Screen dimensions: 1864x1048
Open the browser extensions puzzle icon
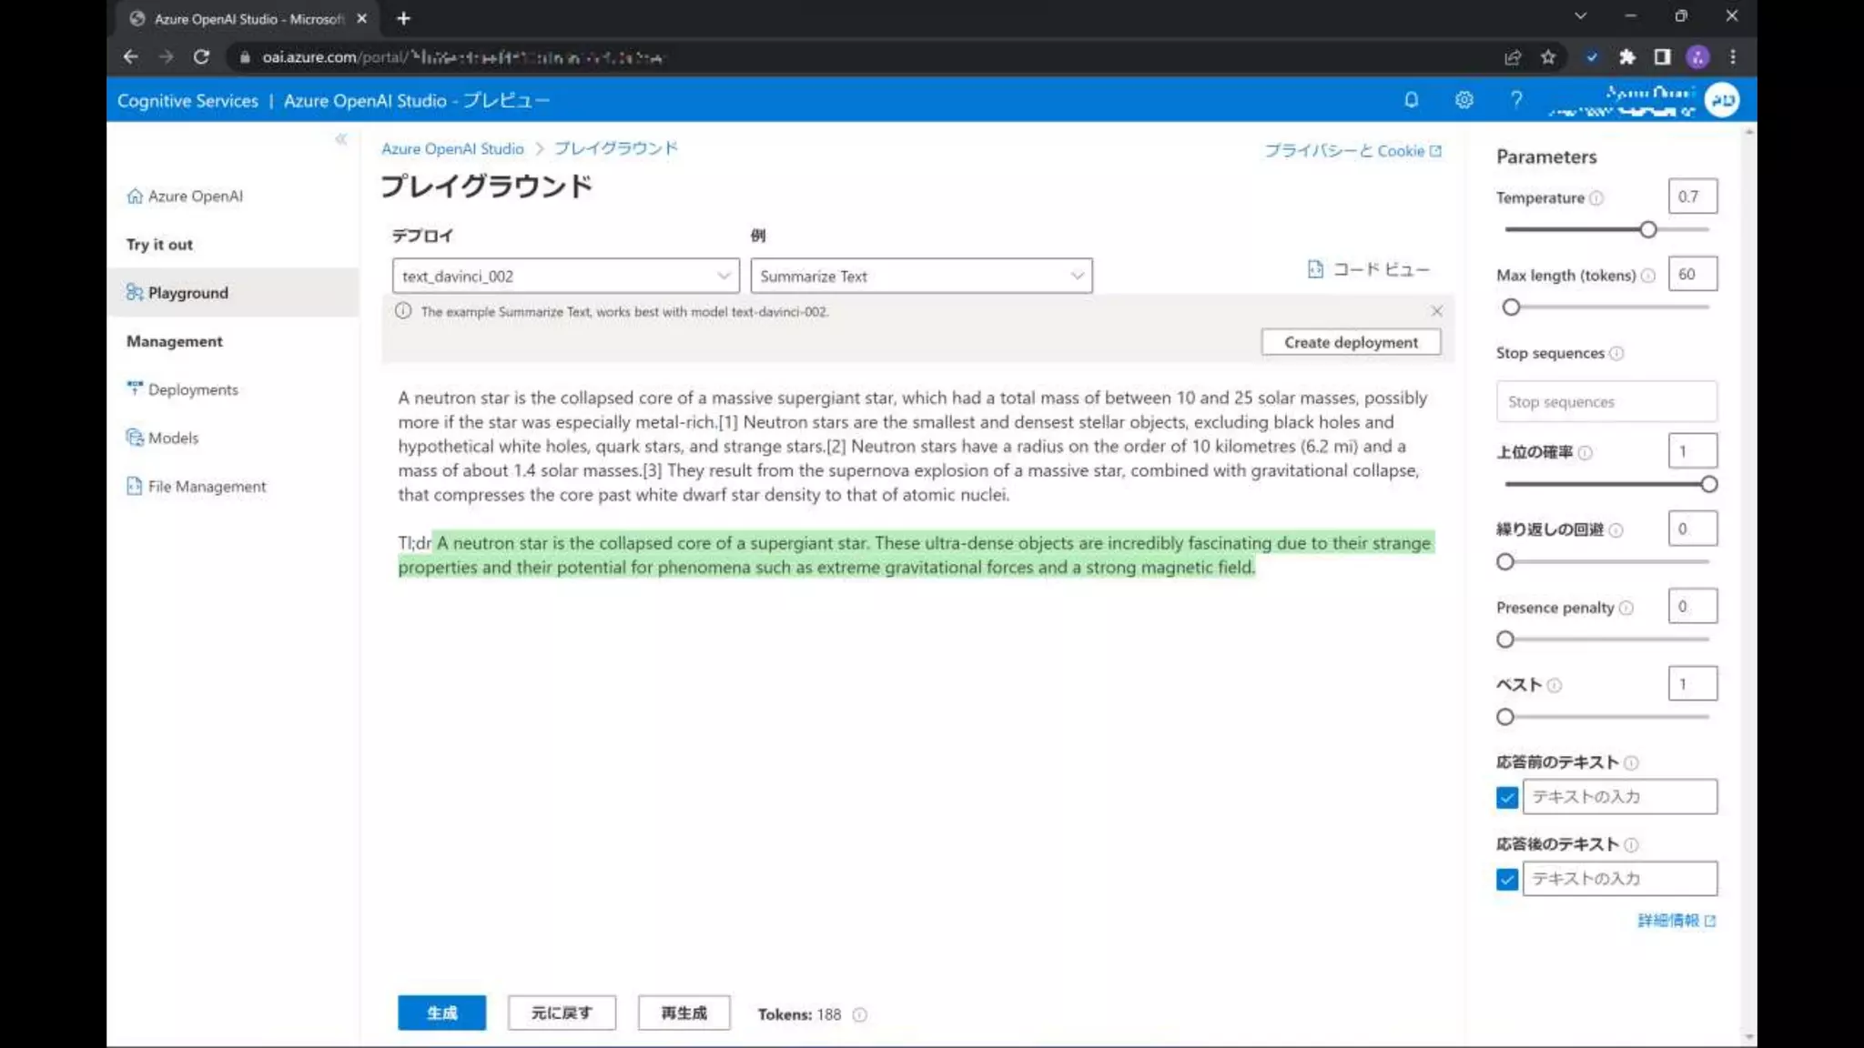tap(1627, 57)
